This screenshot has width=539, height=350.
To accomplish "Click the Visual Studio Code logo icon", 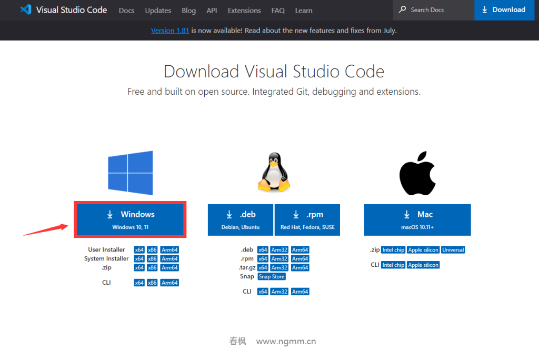I will (x=26, y=9).
